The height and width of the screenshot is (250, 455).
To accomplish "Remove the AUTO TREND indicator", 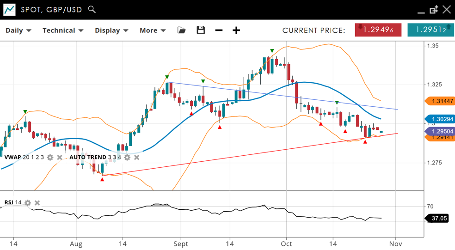I will [x=137, y=158].
